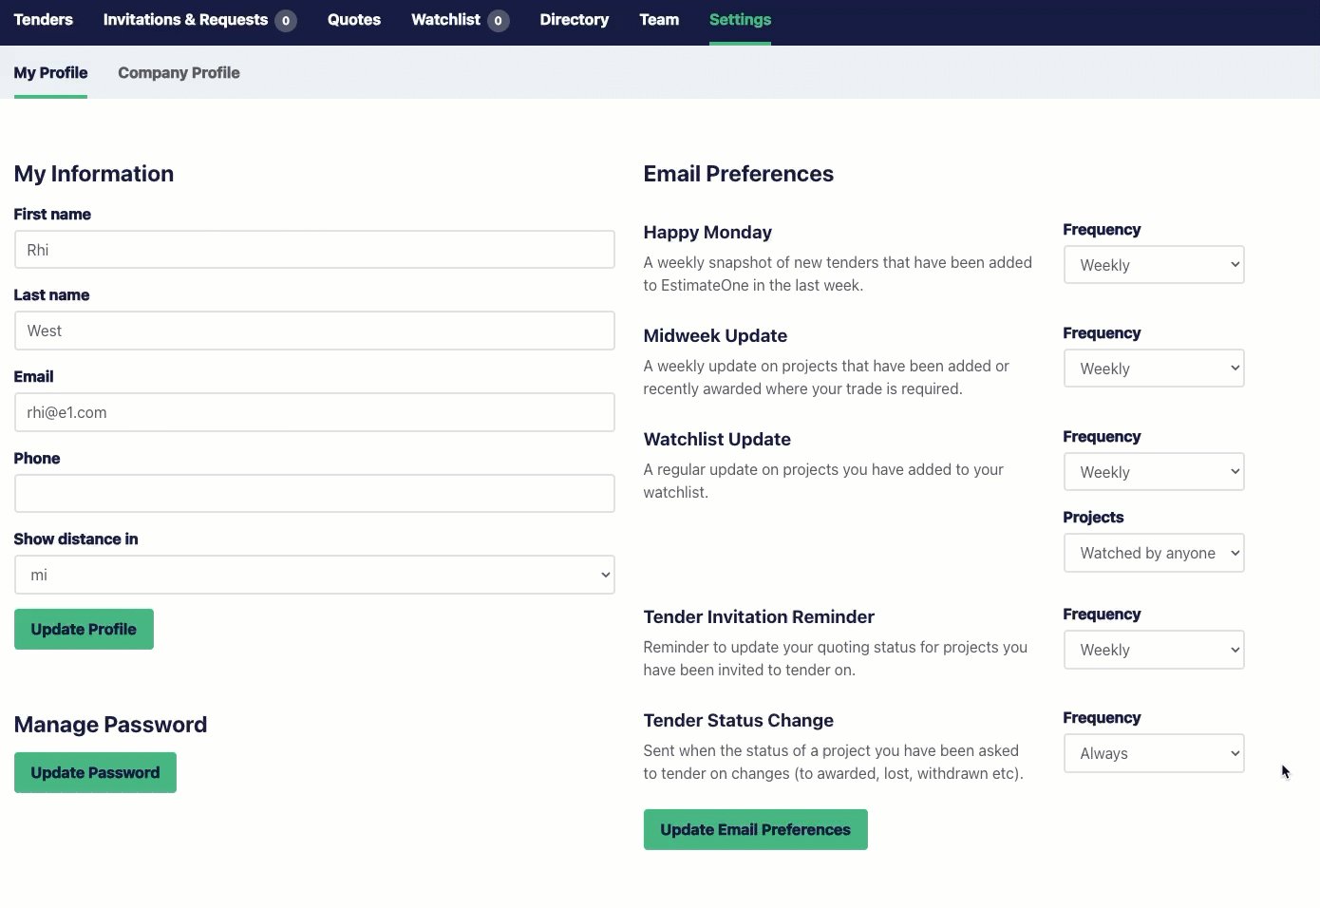Click the Happy Monday heading
This screenshot has height=908, width=1320.
click(x=707, y=233)
